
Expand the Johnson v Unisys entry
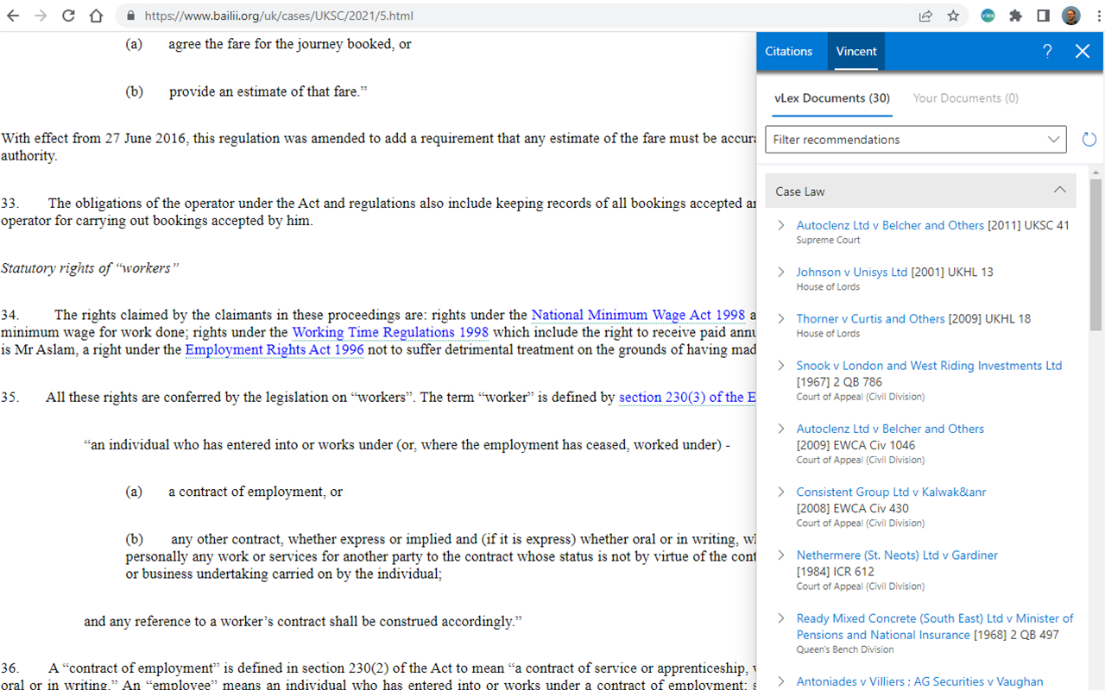point(781,272)
